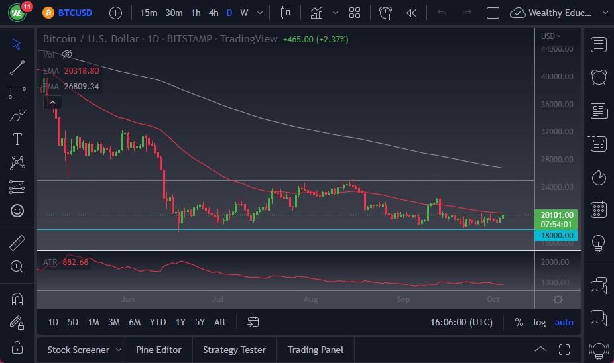Click the 16:06:00 (UTC) clock
This screenshot has width=614, height=363.
(461, 322)
